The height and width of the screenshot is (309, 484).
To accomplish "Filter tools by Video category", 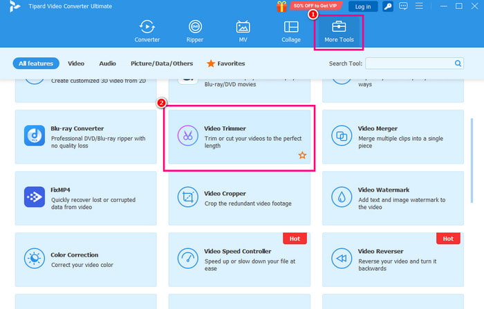I will 76,63.
